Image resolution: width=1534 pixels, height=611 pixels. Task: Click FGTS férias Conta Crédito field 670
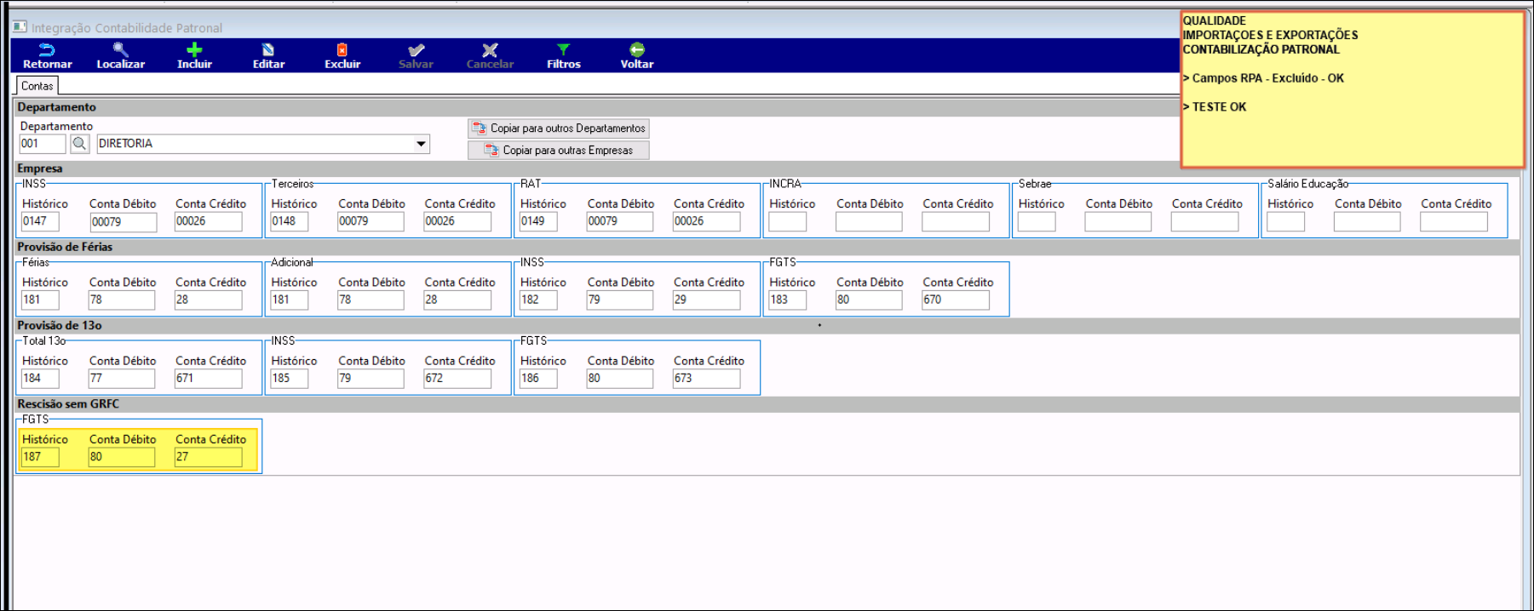coord(955,300)
